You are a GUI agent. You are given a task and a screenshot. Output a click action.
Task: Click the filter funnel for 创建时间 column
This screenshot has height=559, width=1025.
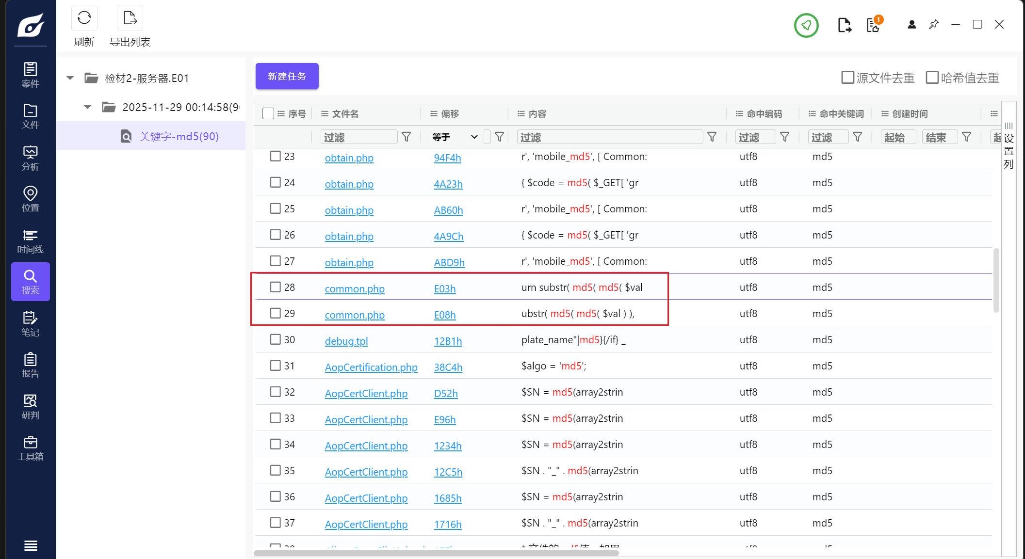click(x=967, y=137)
